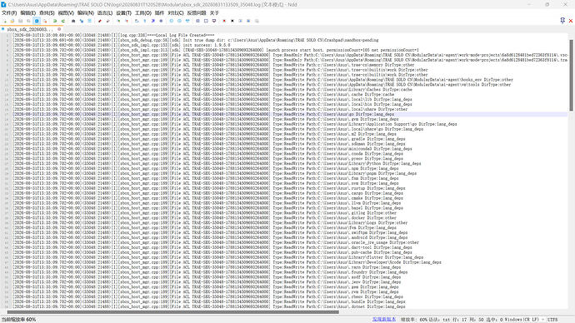
Task: Open the 工具(O) menu
Action: pos(143,12)
